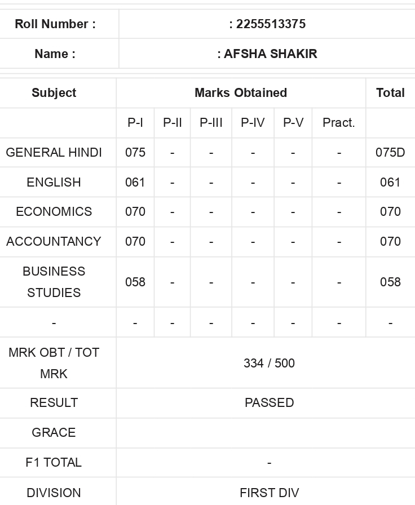The image size is (415, 505).
Task: Click the ENGLISH subject row label
Action: tap(54, 182)
